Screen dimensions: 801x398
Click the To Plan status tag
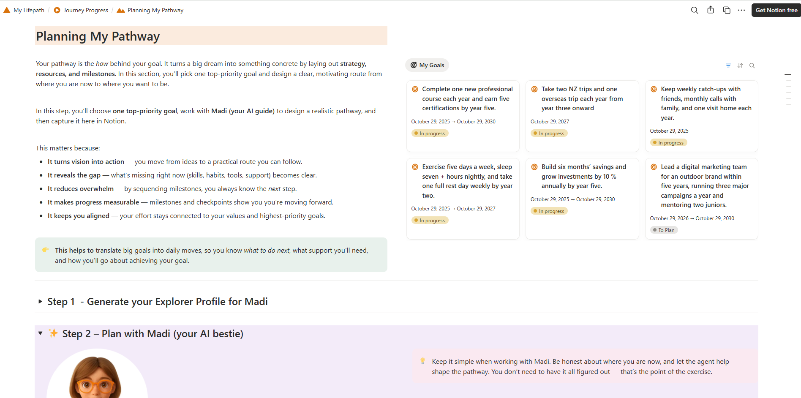coord(664,230)
